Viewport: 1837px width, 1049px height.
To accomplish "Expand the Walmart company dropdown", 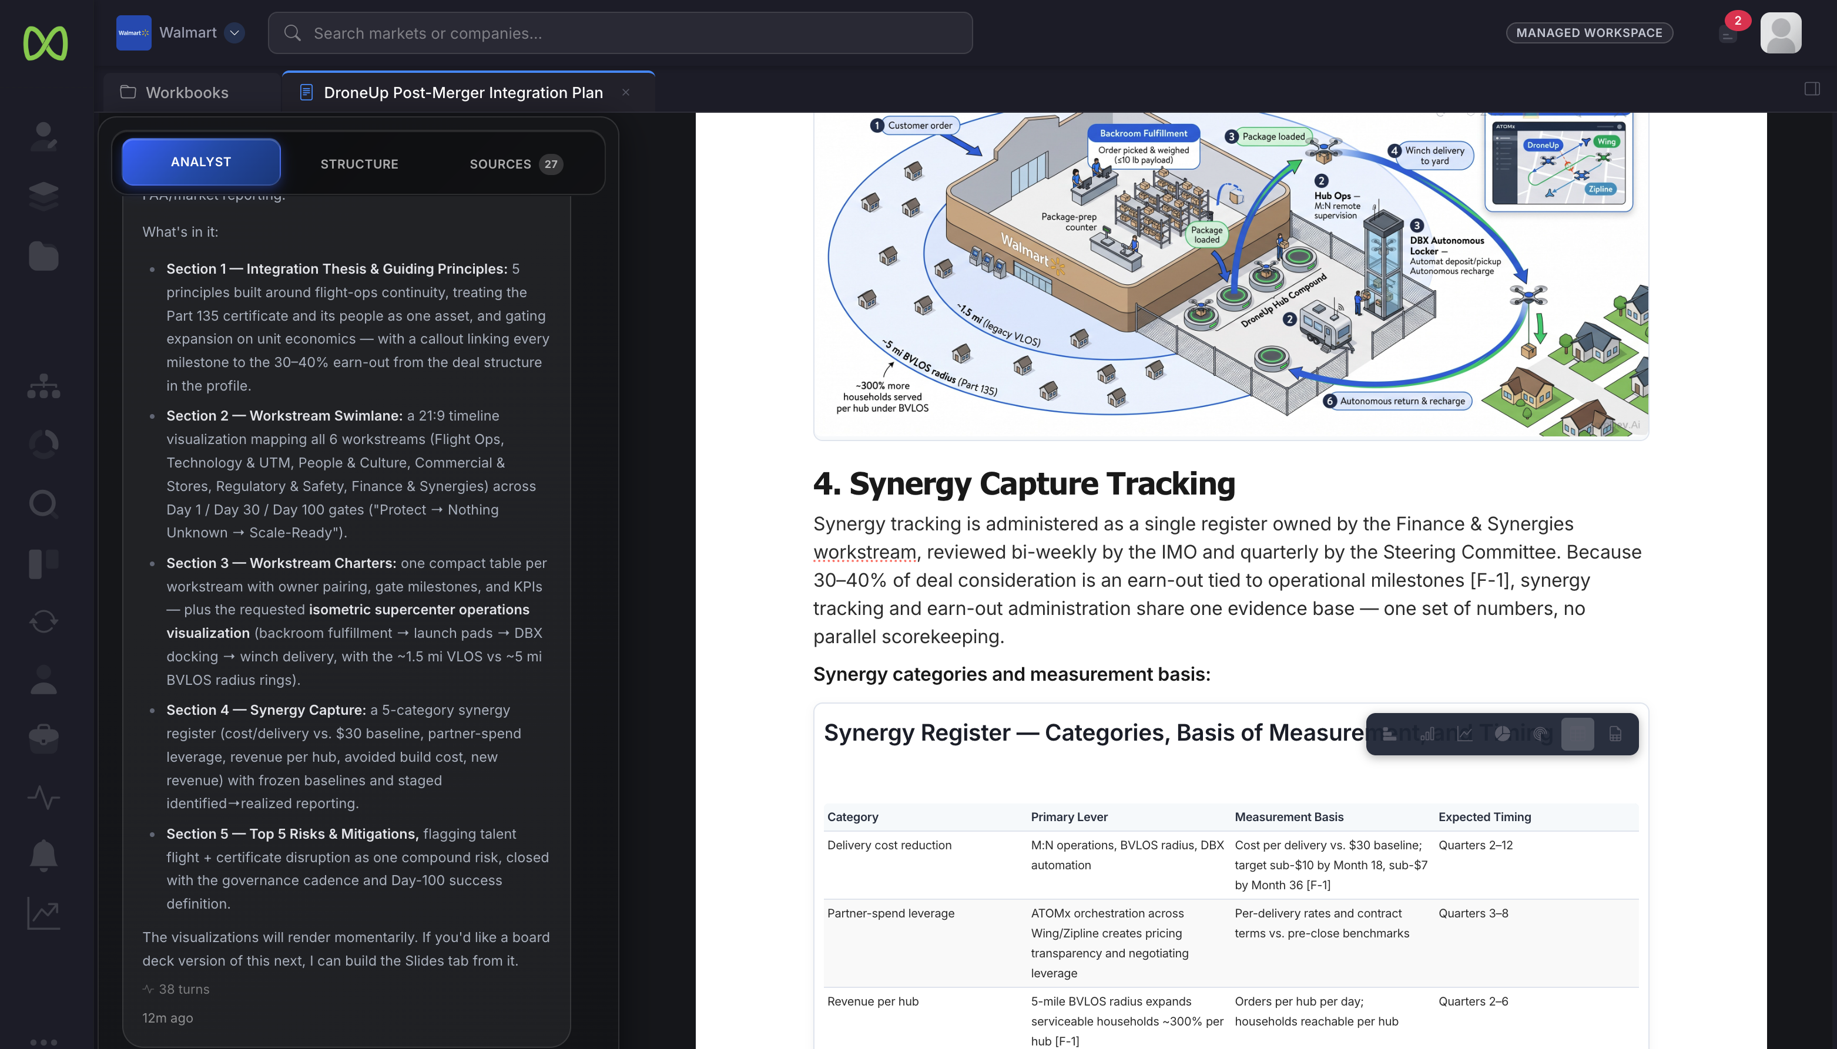I will click(x=235, y=32).
